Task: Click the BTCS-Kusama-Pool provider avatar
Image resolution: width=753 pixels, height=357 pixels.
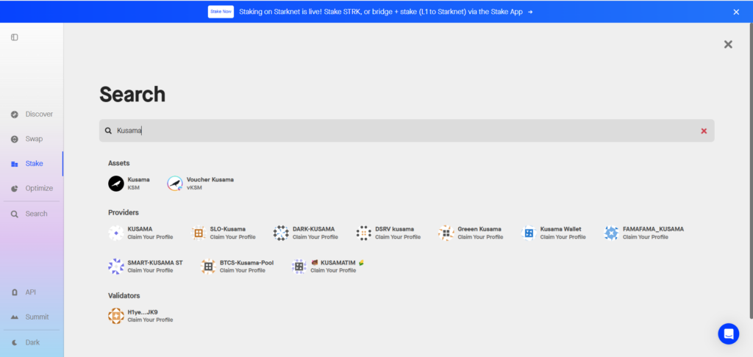Action: coord(208,267)
